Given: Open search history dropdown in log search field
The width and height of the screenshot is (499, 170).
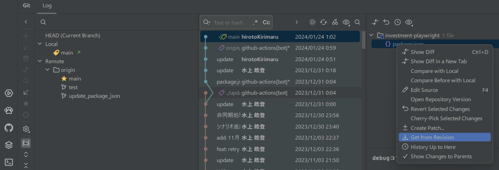Looking at the screenshot, I should coord(207,22).
